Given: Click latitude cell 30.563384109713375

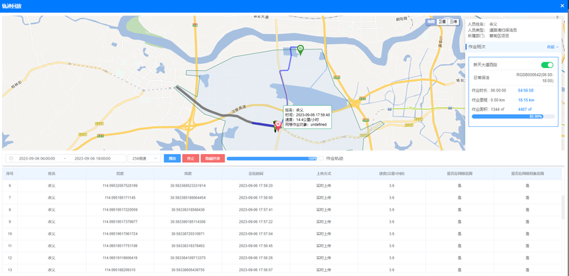Looking at the screenshot, I should [188, 258].
